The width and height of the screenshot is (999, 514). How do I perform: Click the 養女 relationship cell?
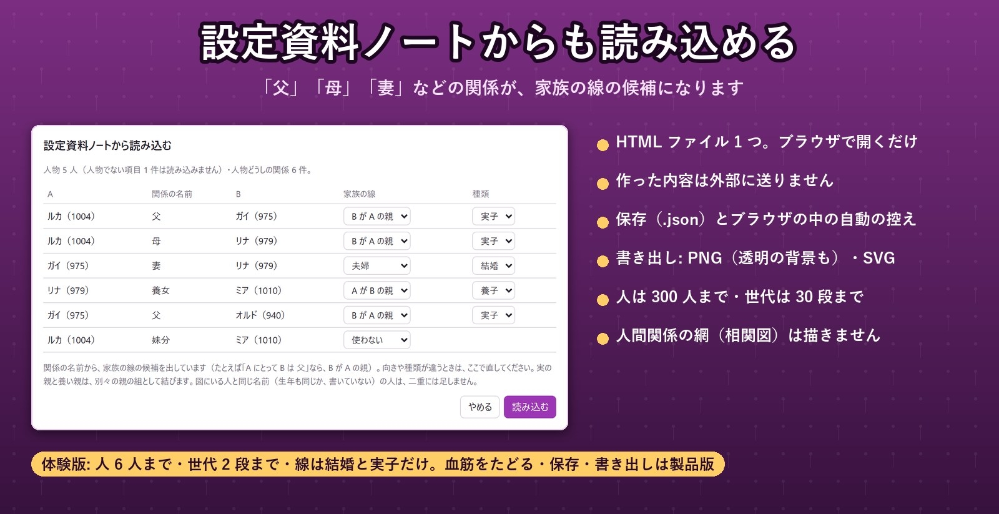coord(160,290)
